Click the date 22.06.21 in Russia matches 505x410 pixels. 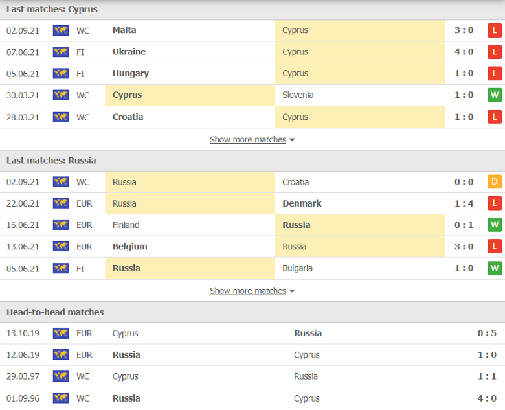coord(23,204)
